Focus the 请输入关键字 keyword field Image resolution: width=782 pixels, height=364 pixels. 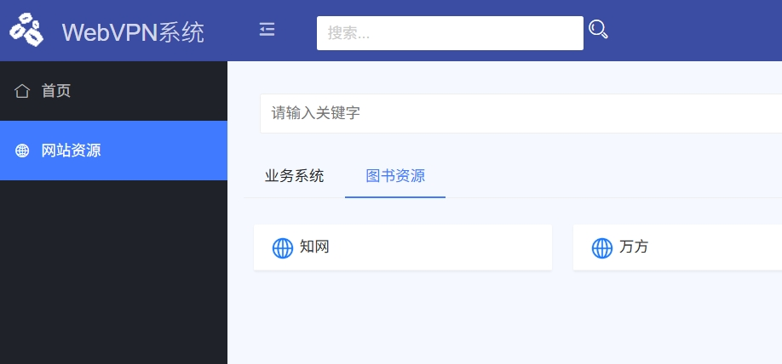pos(520,113)
